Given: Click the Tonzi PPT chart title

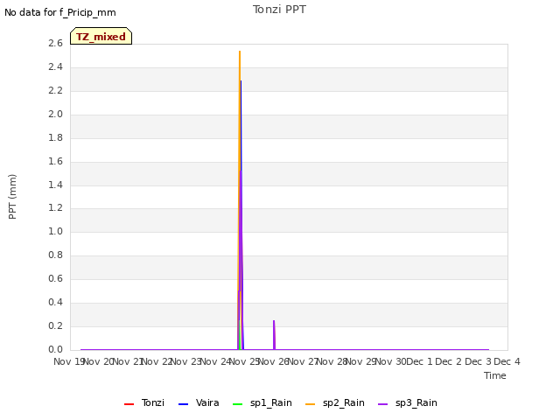Looking at the screenshot, I should click(279, 10).
